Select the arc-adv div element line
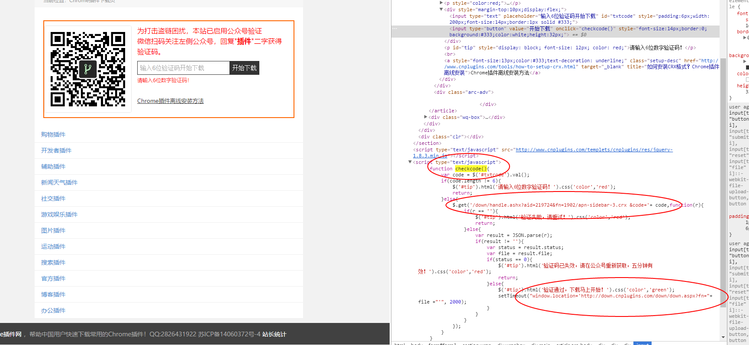This screenshot has width=749, height=345. pos(464,92)
